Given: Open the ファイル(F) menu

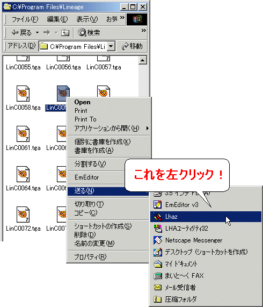Looking at the screenshot, I should [x=25, y=19].
